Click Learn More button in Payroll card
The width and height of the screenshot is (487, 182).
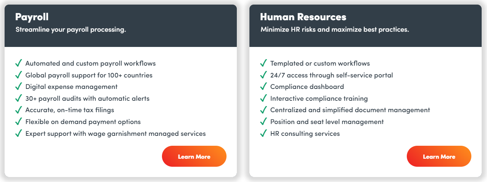point(194,156)
